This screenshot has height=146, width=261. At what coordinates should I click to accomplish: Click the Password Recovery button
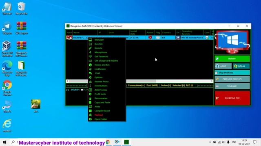[232, 79]
